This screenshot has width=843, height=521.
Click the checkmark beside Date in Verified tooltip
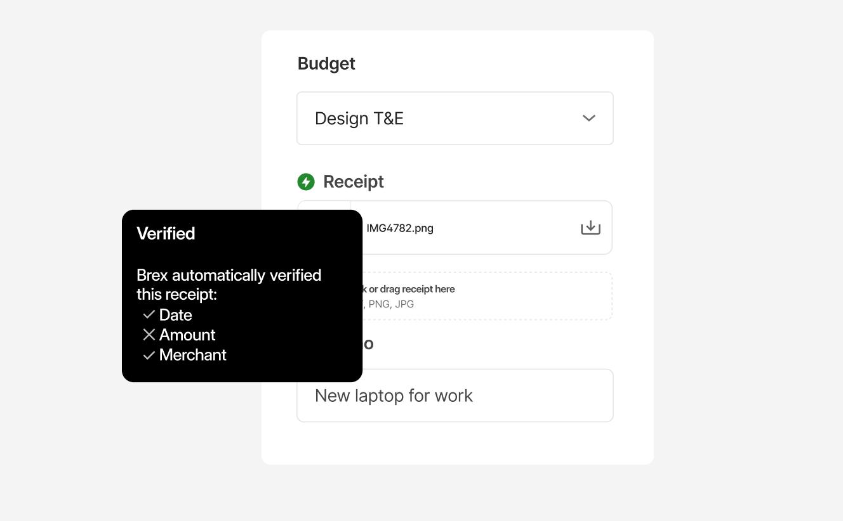click(x=149, y=314)
